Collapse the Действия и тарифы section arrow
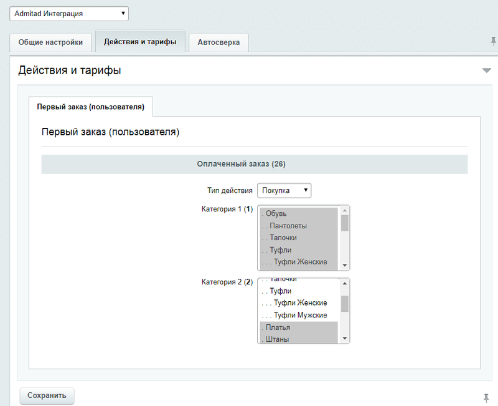This screenshot has height=406, width=498. (486, 71)
